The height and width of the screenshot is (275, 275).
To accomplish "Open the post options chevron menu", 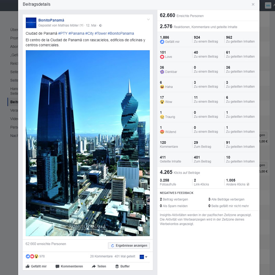I will [148, 20].
